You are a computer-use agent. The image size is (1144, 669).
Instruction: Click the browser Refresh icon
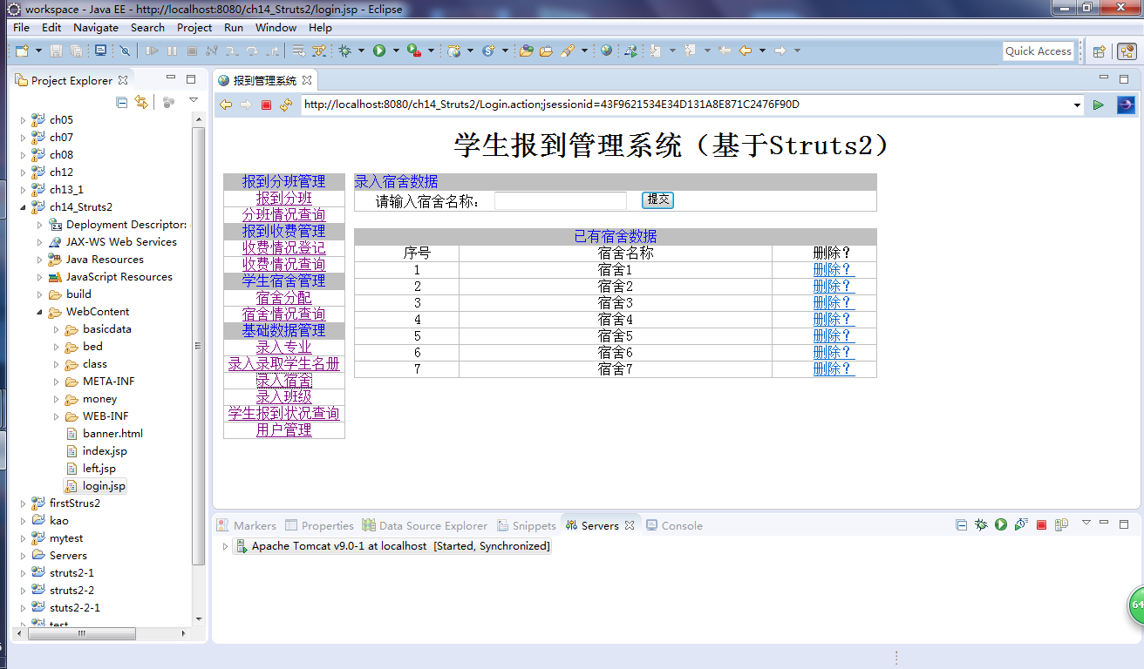click(285, 105)
